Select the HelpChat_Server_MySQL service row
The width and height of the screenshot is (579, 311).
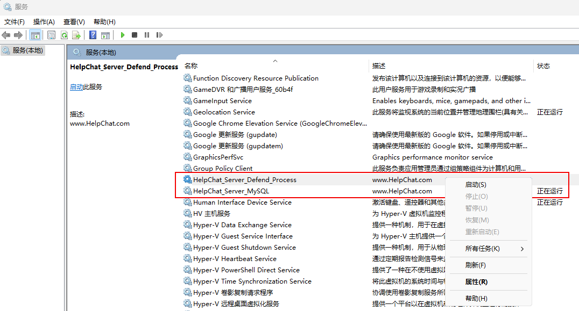coord(231,191)
